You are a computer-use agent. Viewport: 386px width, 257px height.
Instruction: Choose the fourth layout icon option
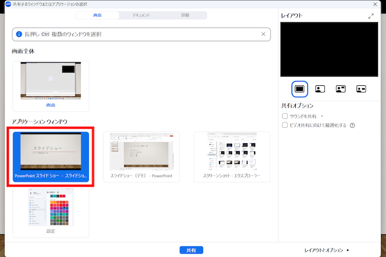click(x=361, y=89)
